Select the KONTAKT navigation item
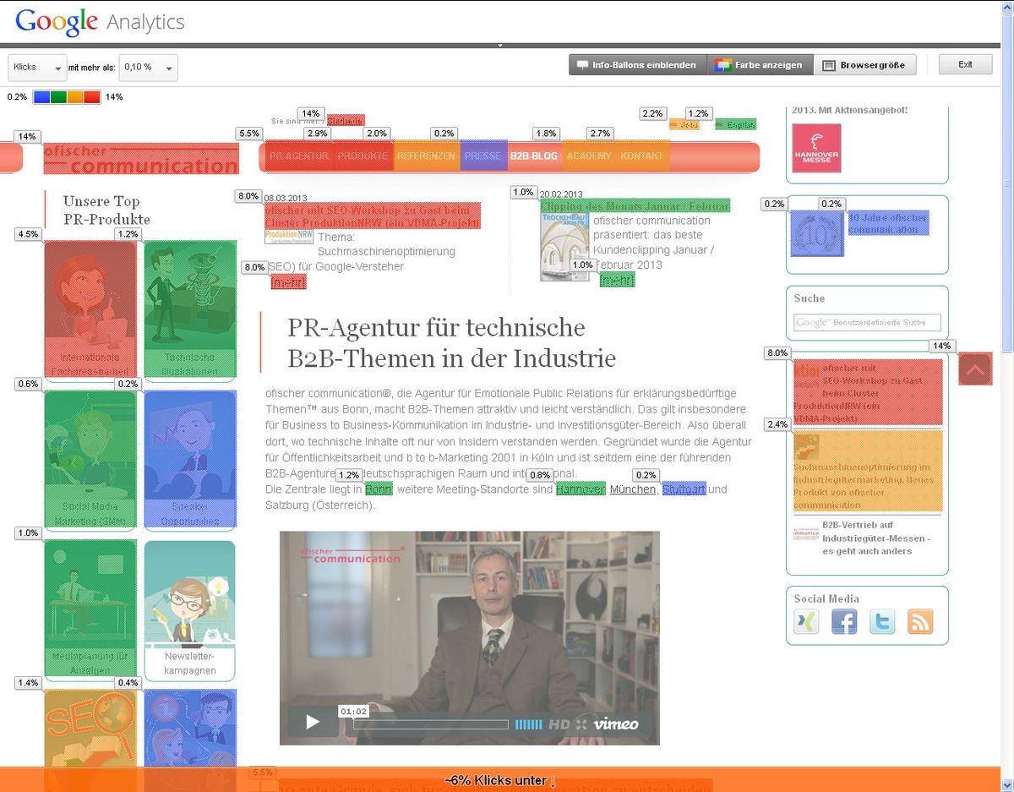This screenshot has height=792, width=1014. click(642, 156)
